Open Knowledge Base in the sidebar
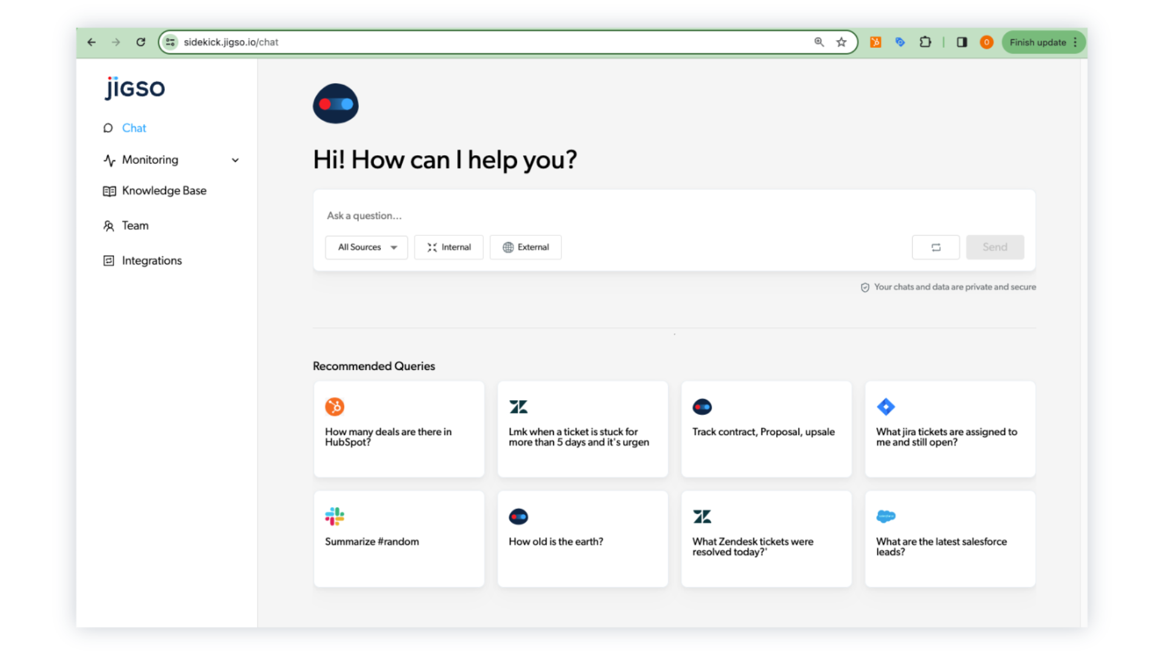Screen dimensions: 1164x655 click(x=164, y=190)
